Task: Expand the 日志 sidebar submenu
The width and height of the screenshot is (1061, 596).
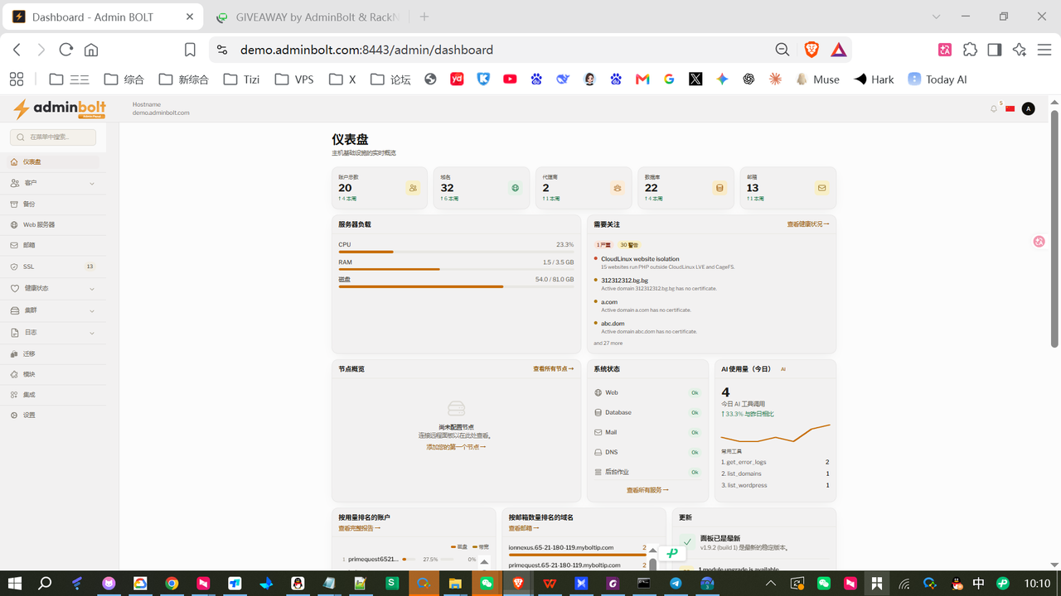Action: (92, 333)
